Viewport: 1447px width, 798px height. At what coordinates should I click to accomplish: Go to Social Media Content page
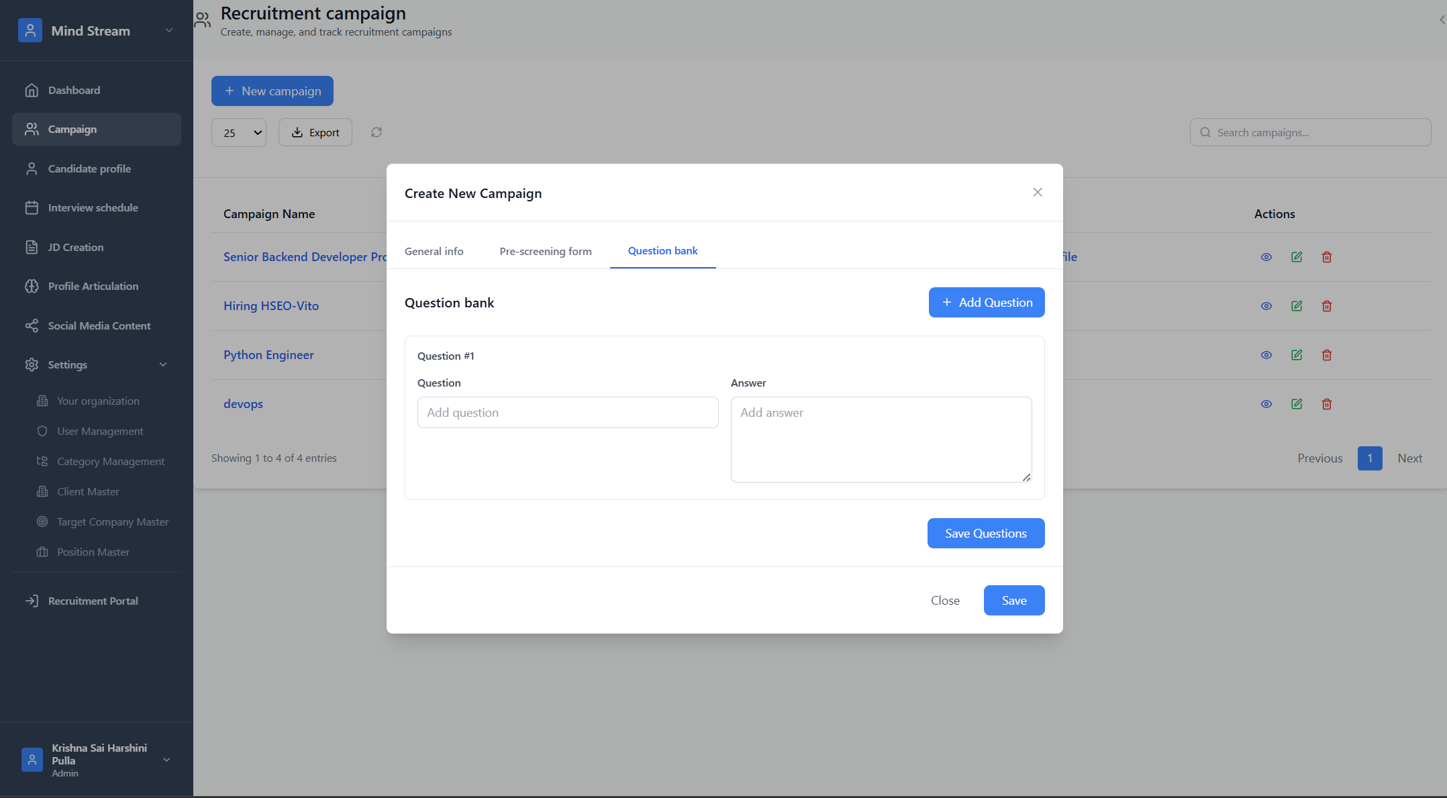pyautogui.click(x=99, y=326)
